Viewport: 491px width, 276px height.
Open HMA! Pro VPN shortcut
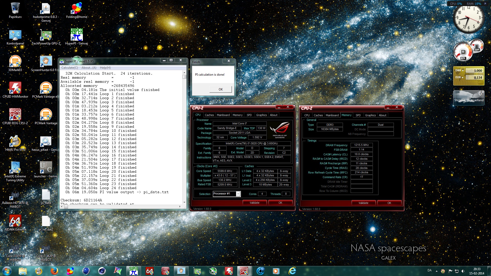tap(15, 143)
